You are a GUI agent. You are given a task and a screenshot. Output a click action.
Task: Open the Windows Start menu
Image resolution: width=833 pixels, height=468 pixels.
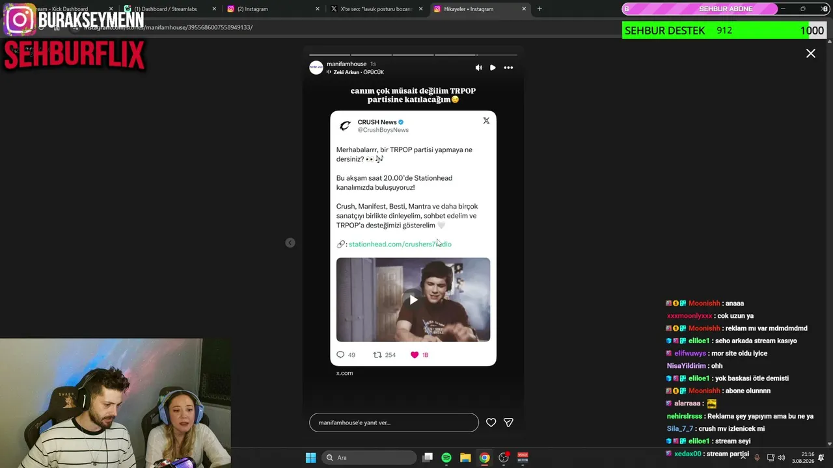[x=311, y=458]
